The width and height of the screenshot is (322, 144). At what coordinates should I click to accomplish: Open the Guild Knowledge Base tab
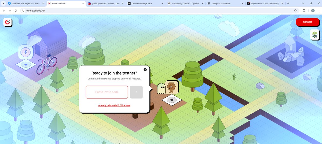coord(145,3)
